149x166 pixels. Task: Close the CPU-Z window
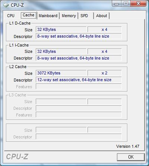click(x=138, y=4)
